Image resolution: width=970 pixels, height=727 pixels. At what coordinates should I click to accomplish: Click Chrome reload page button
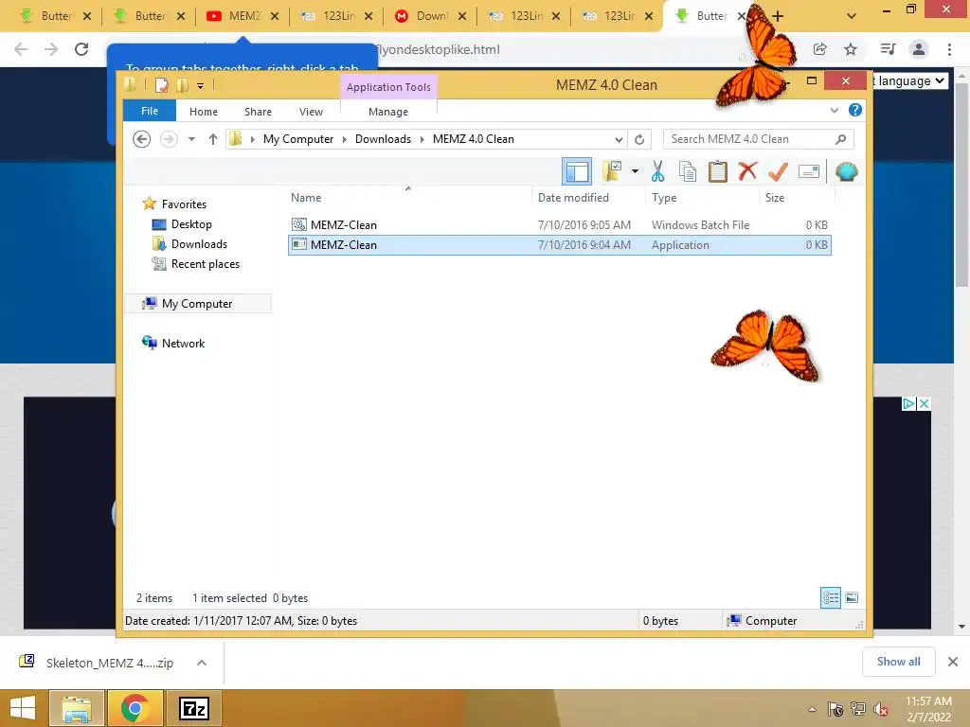(x=81, y=49)
